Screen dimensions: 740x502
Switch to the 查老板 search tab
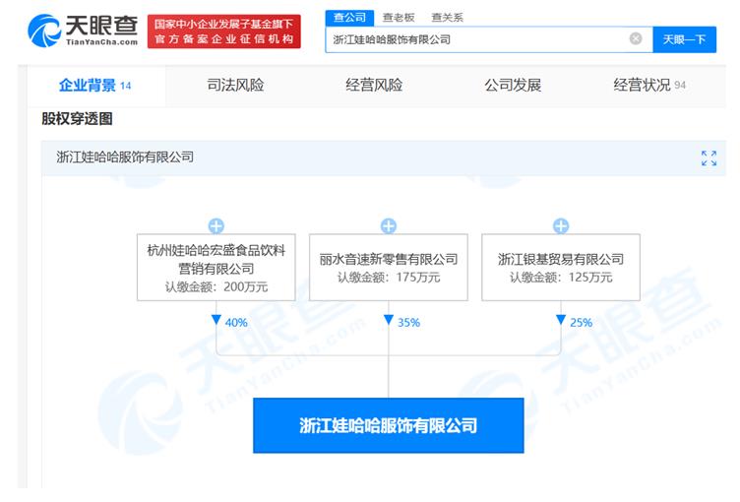[x=399, y=18]
